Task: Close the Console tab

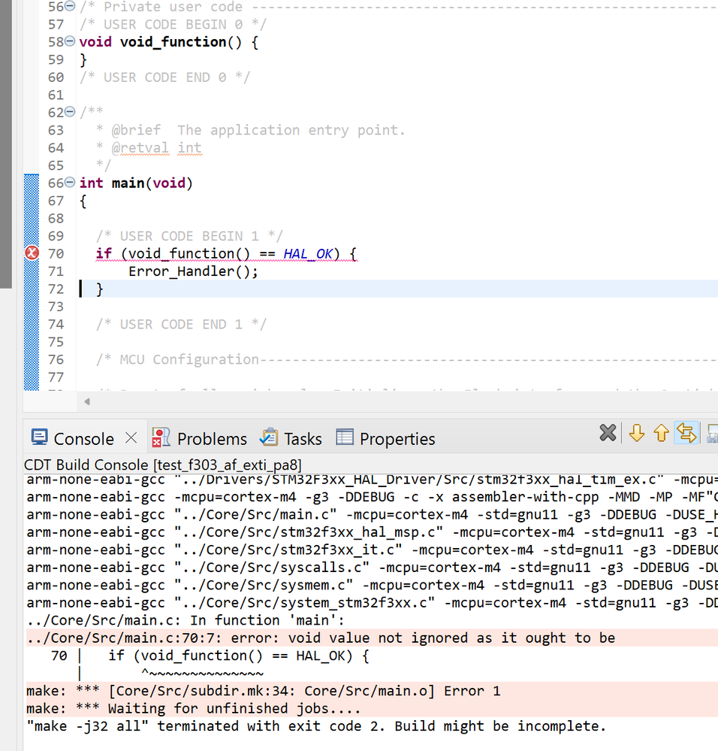Action: (131, 438)
